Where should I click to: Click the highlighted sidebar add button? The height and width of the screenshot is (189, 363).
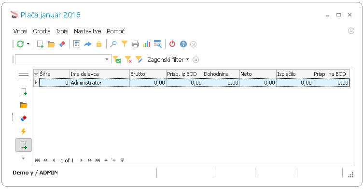24,145
